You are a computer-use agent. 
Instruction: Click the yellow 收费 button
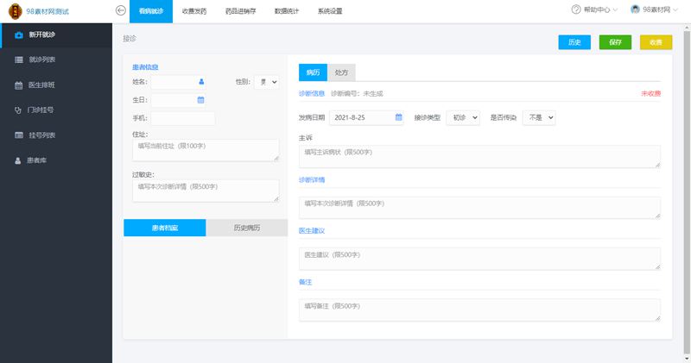(656, 42)
